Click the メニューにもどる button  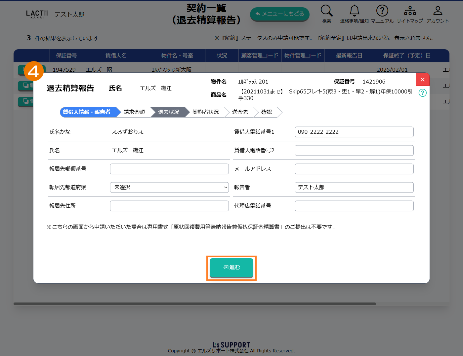click(279, 14)
